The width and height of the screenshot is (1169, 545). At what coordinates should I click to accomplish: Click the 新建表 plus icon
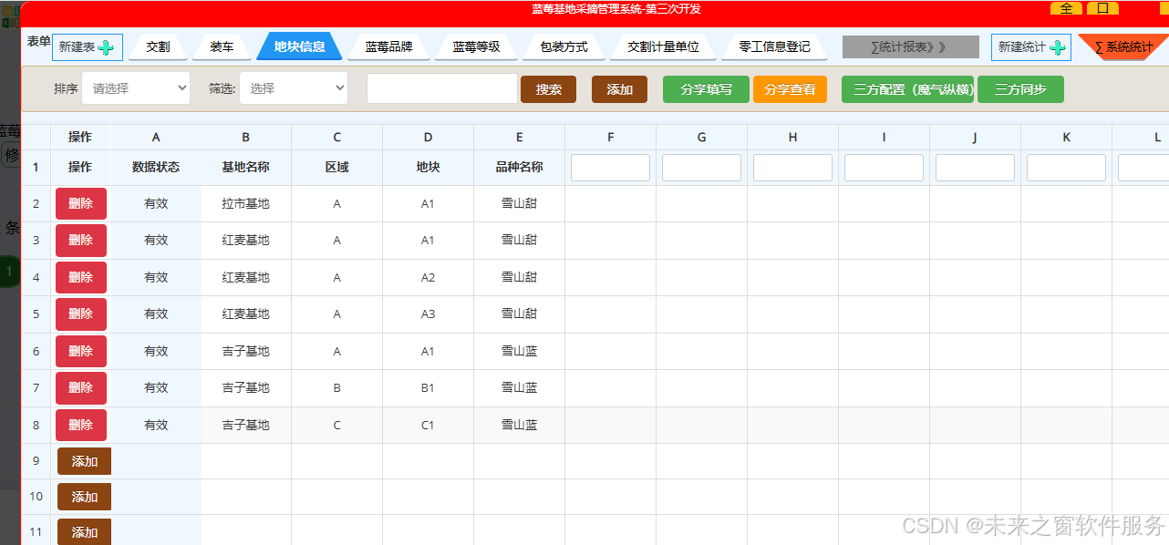106,47
